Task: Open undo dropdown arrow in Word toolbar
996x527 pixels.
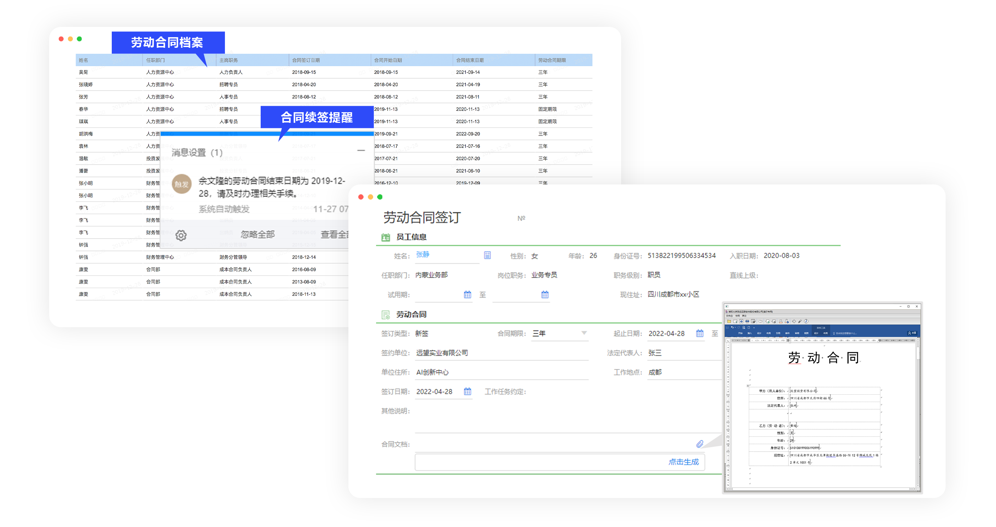Action: pos(735,327)
